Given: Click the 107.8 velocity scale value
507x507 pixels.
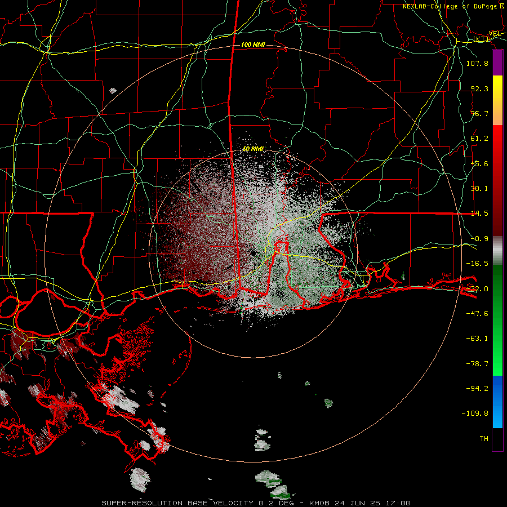Looking at the screenshot, I should pos(477,63).
